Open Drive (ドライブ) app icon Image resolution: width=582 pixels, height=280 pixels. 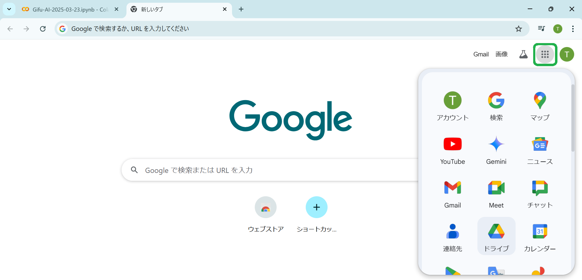coord(496,236)
